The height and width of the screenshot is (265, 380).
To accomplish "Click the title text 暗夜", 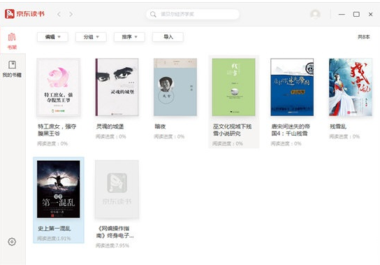I will click(160, 127).
